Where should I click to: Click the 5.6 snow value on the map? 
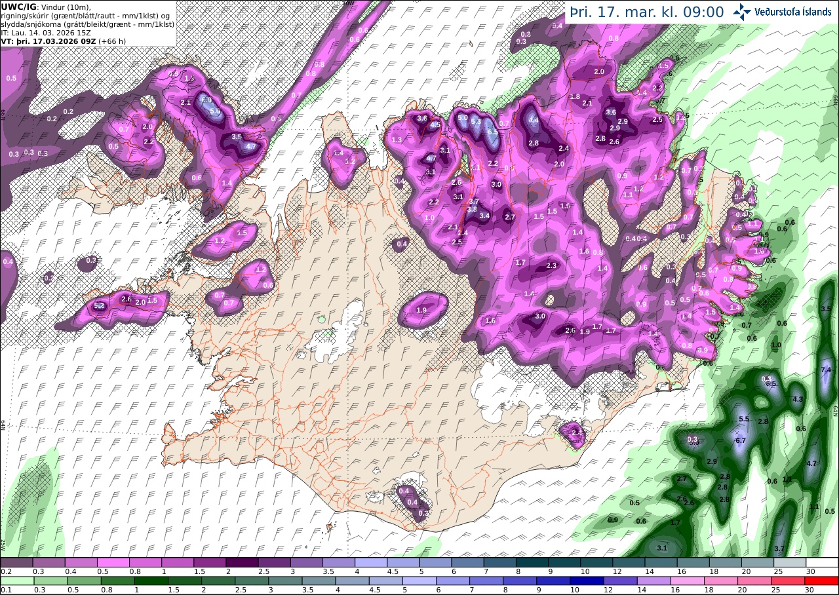point(215,111)
